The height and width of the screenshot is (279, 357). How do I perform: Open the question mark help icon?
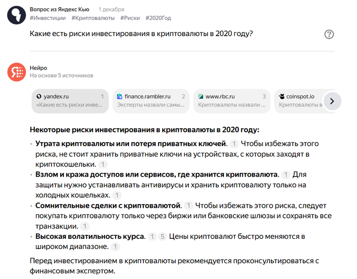329,34
